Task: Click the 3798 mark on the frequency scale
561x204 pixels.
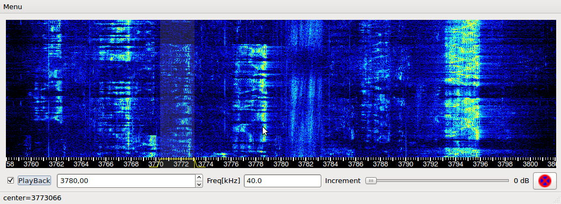Action: (x=505, y=164)
